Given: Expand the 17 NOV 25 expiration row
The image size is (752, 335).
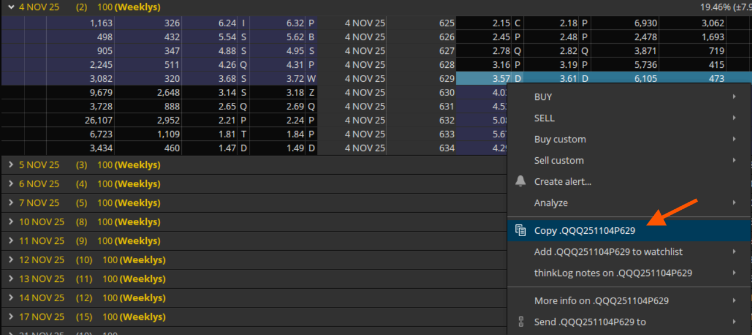Looking at the screenshot, I should [x=11, y=317].
